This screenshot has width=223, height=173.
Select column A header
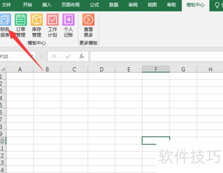pos(20,69)
